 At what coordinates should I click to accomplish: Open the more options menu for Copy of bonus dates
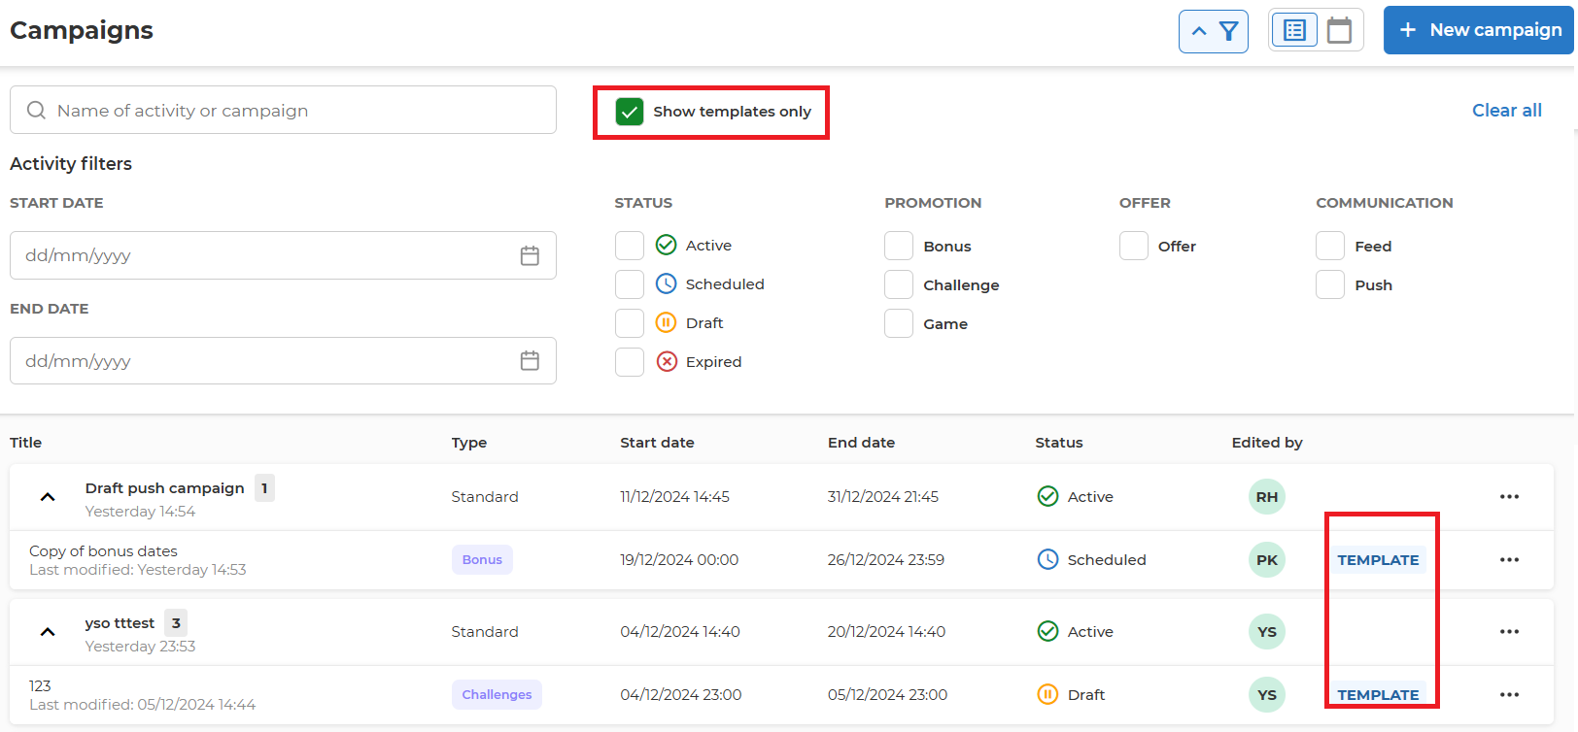tap(1509, 560)
